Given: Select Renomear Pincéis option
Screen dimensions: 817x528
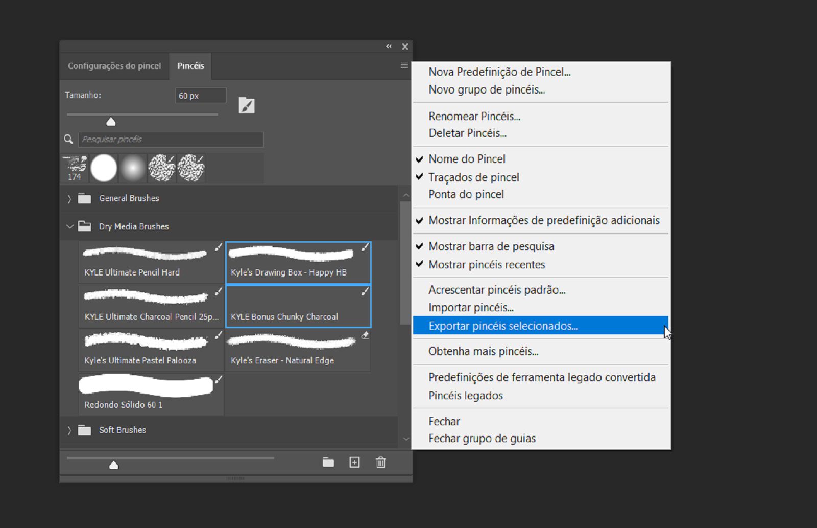Looking at the screenshot, I should point(474,116).
